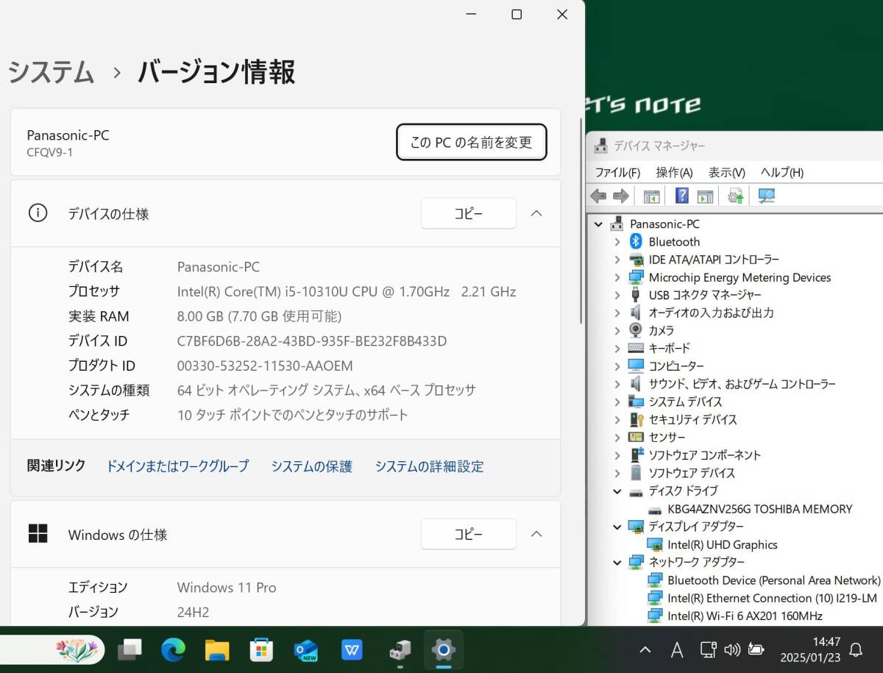The height and width of the screenshot is (673, 883).
Task: Open the volume tray icon
Action: pyautogui.click(x=731, y=649)
